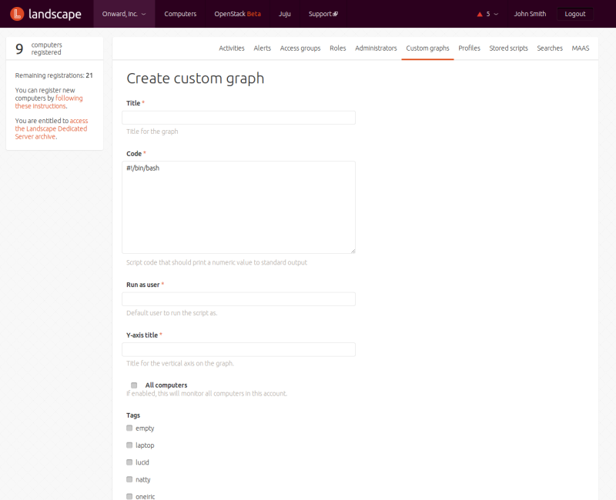Click the Landscape logo icon
The image size is (616, 500).
pyautogui.click(x=17, y=14)
